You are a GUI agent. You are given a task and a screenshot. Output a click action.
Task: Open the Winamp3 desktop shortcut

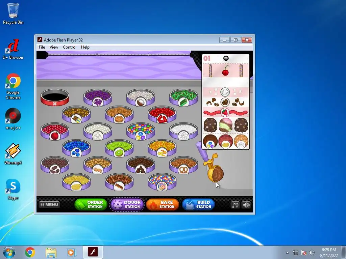click(13, 154)
